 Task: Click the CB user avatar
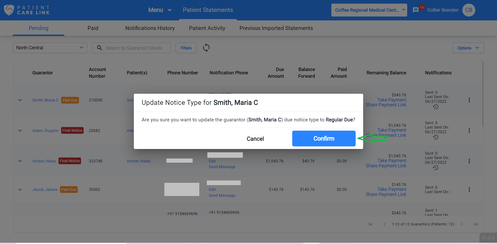tap(469, 10)
